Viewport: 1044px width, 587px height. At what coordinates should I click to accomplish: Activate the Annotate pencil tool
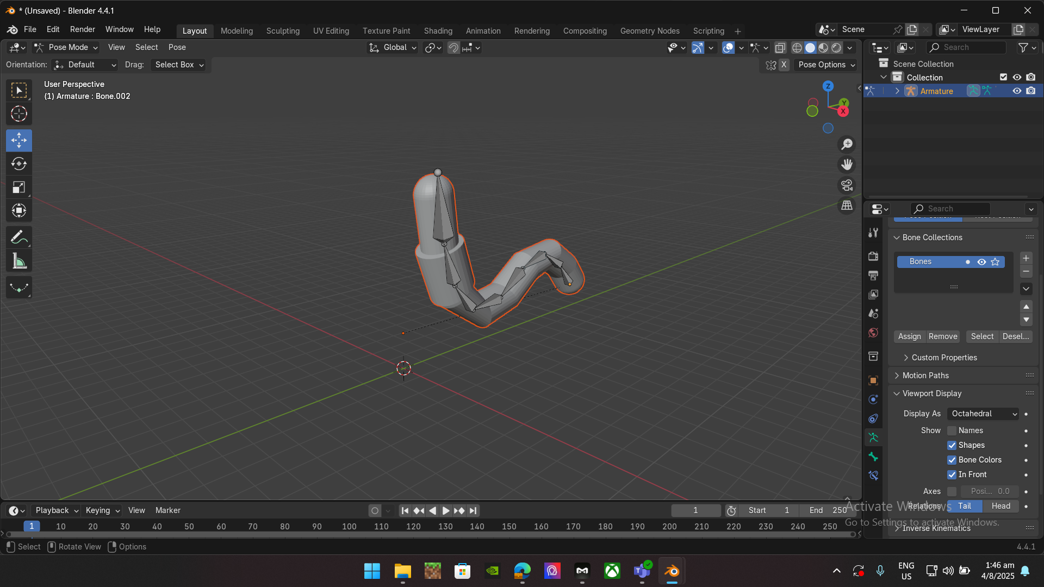(x=19, y=238)
